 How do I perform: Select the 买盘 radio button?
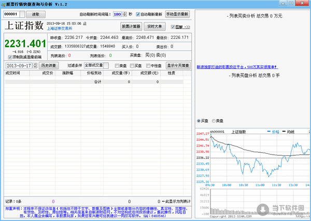point(199,121)
